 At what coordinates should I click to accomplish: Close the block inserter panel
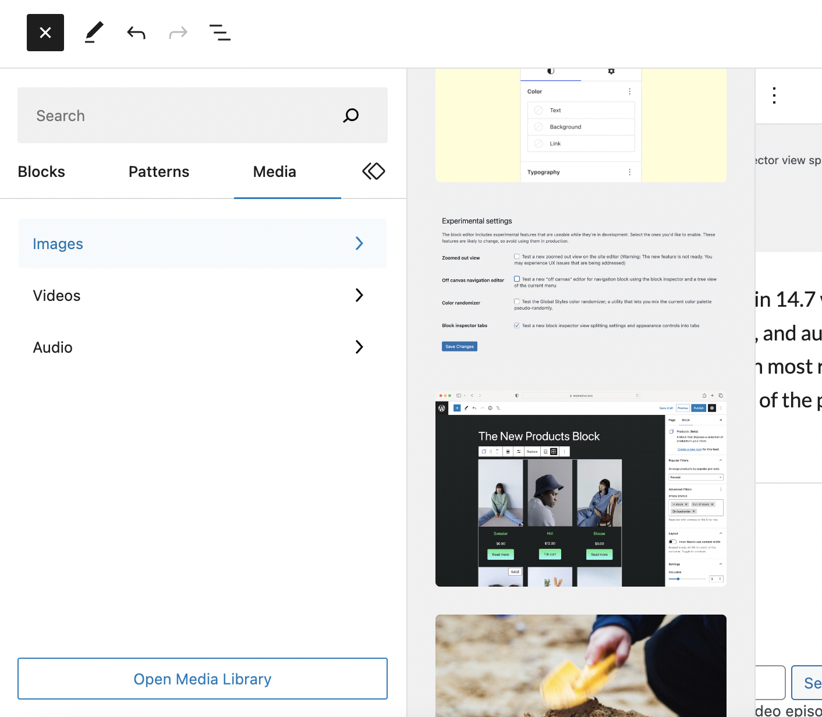point(45,33)
